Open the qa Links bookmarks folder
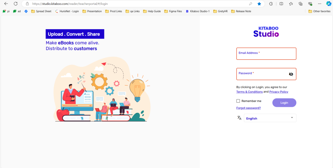This screenshot has height=168, width=333. (x=133, y=11)
